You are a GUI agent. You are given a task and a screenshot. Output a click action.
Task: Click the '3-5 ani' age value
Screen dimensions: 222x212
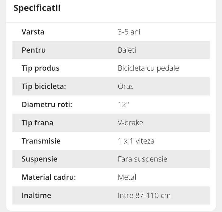[x=129, y=32]
